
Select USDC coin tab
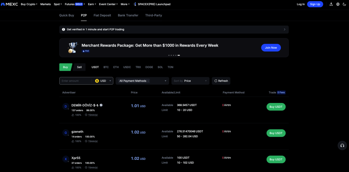127,67
